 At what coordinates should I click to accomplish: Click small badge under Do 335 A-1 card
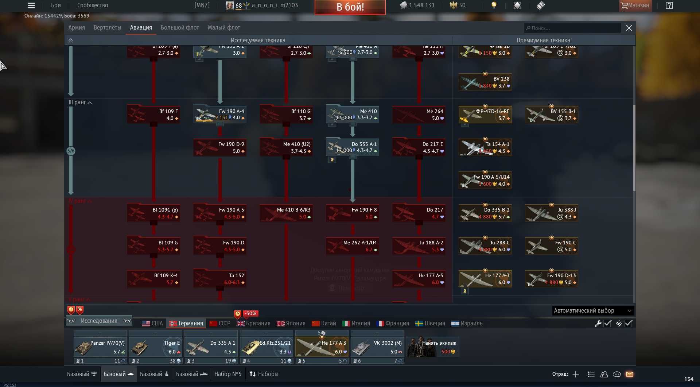point(332,160)
